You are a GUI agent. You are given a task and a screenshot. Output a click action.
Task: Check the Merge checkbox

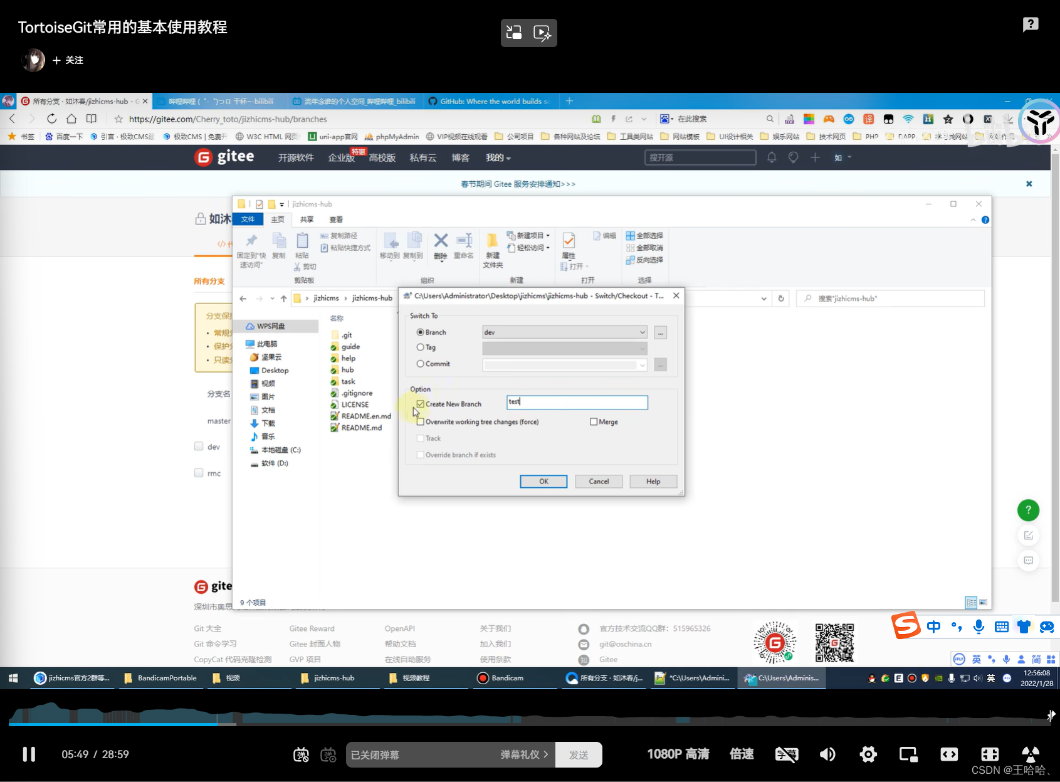(x=594, y=422)
